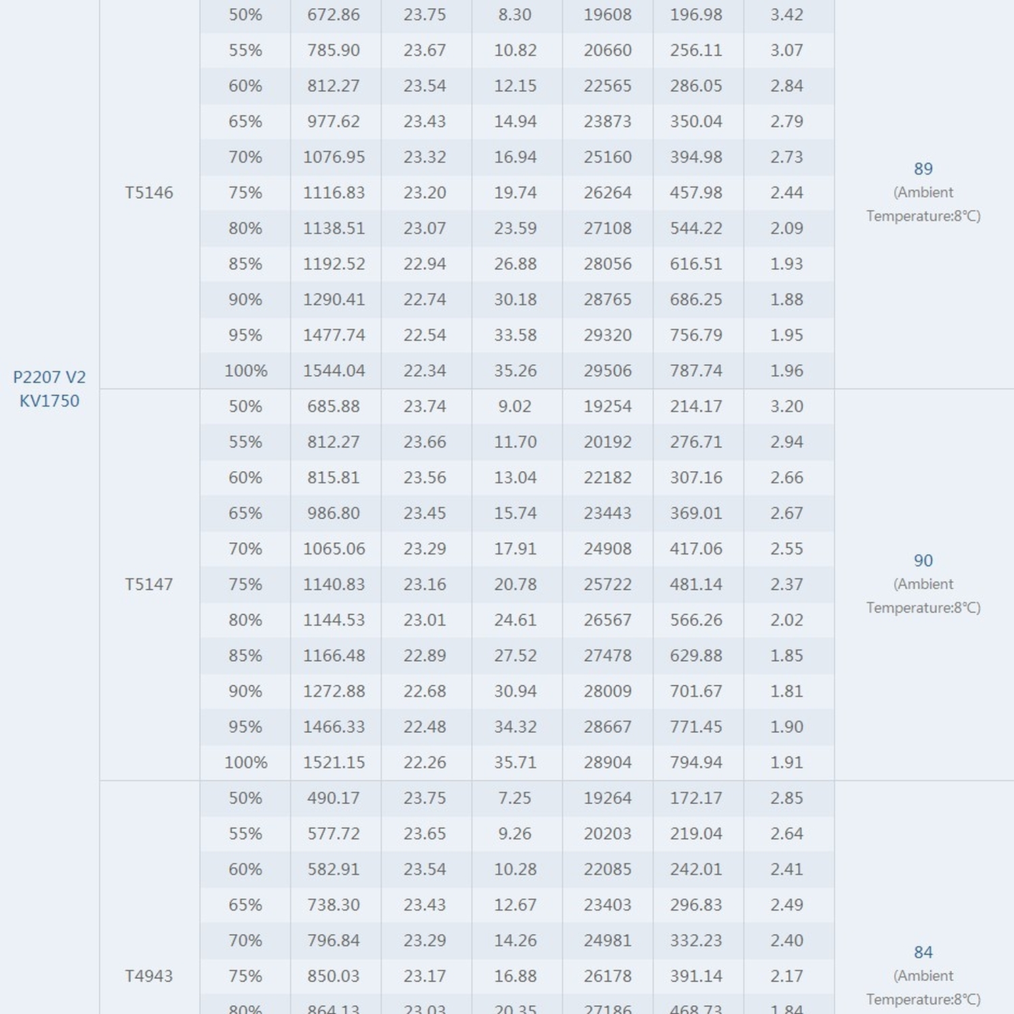Select the thrust value 1521.15
This screenshot has height=1014, width=1014.
[334, 762]
